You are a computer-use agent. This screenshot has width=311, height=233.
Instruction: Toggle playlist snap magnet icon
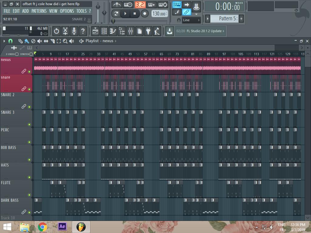(10, 41)
